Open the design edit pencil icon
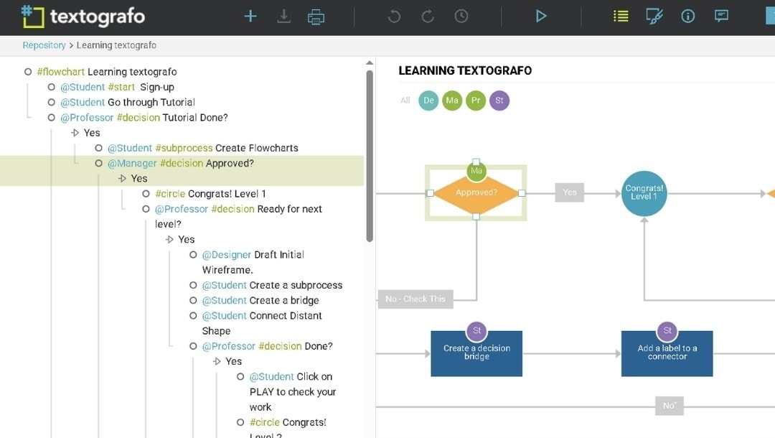Screen dimensions: 775x438 click(654, 17)
